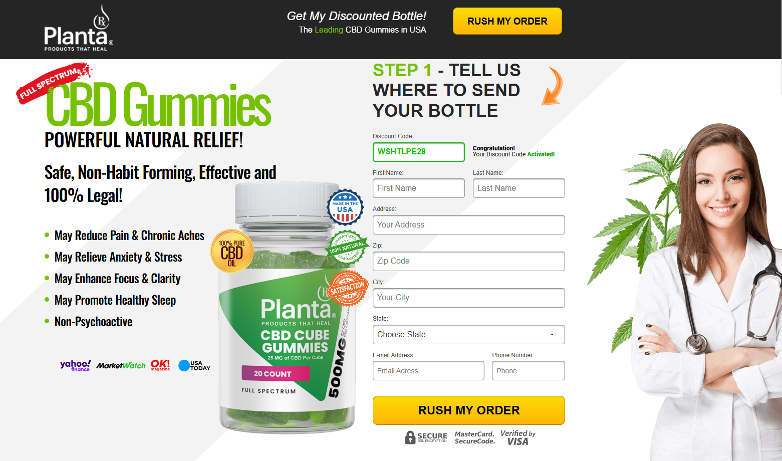
Task: Submit the form with RUSH MY ORDER button
Action: 468,410
